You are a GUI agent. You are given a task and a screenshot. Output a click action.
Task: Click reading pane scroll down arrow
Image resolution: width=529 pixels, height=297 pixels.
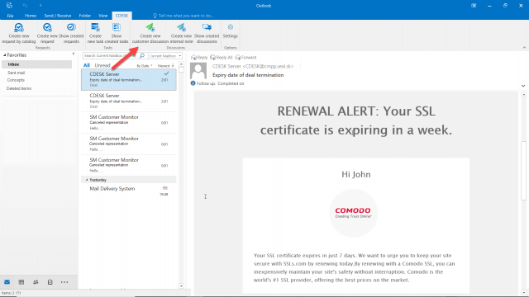click(523, 293)
